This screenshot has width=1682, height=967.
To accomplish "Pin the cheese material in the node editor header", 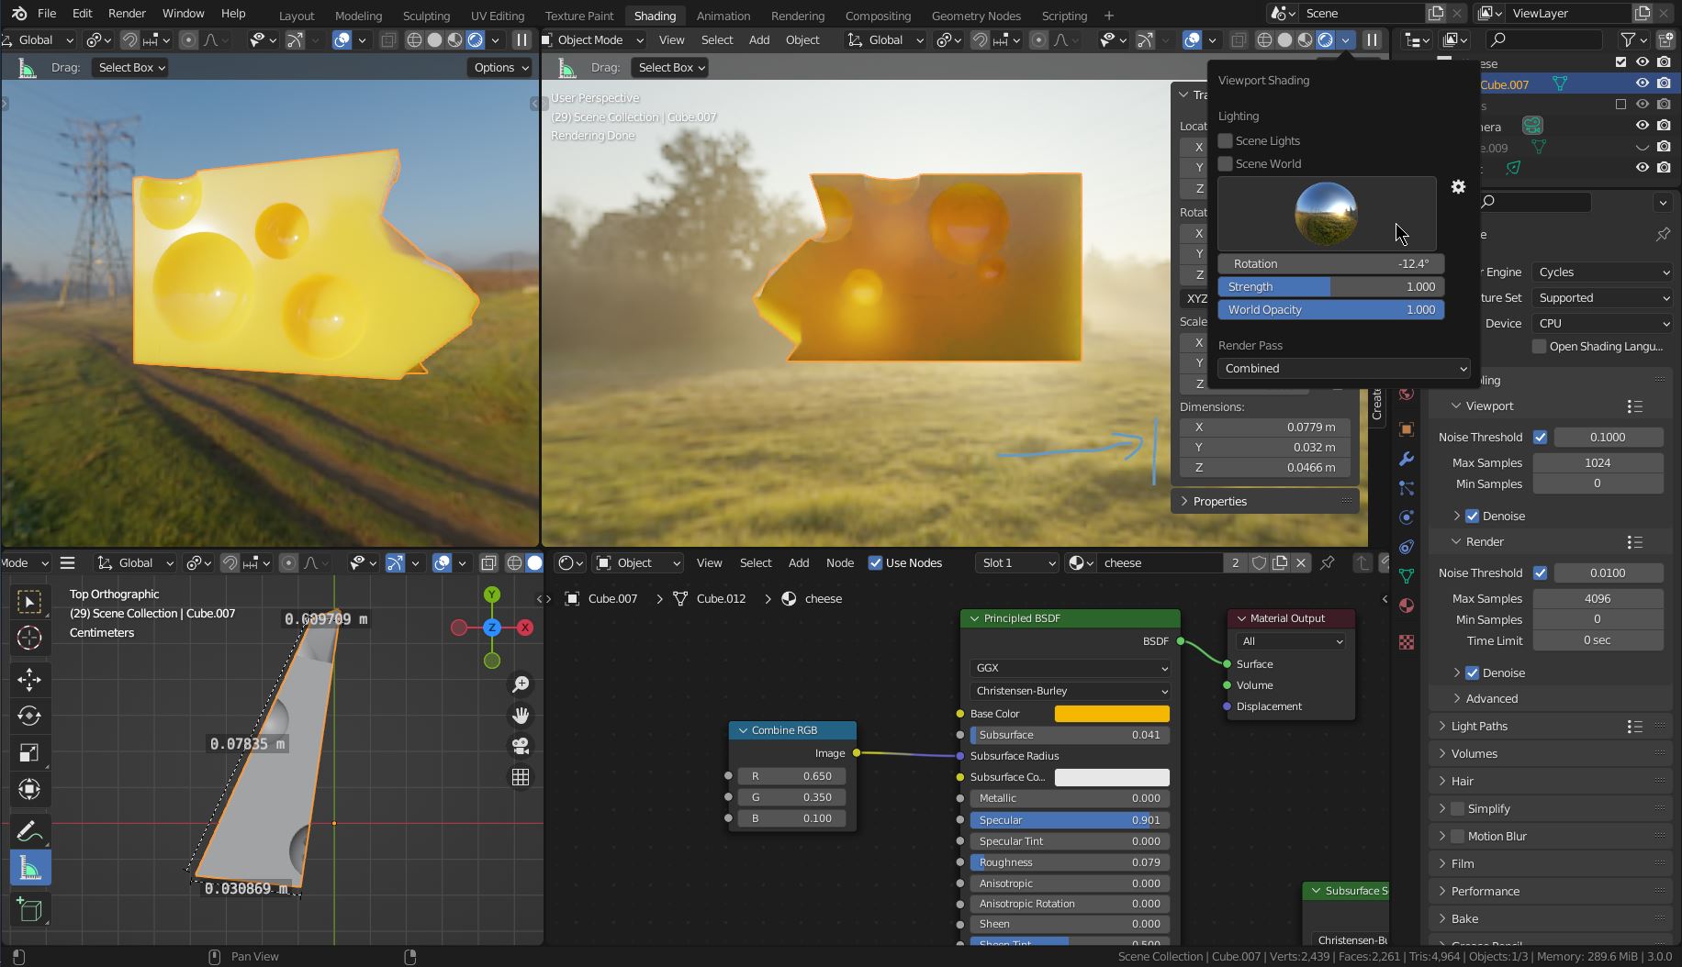I will click(1328, 563).
